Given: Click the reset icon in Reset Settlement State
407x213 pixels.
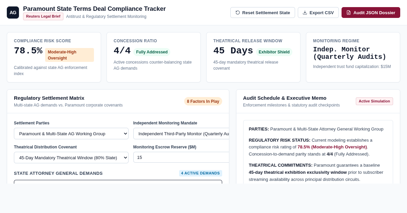Looking at the screenshot, I should click(x=238, y=13).
